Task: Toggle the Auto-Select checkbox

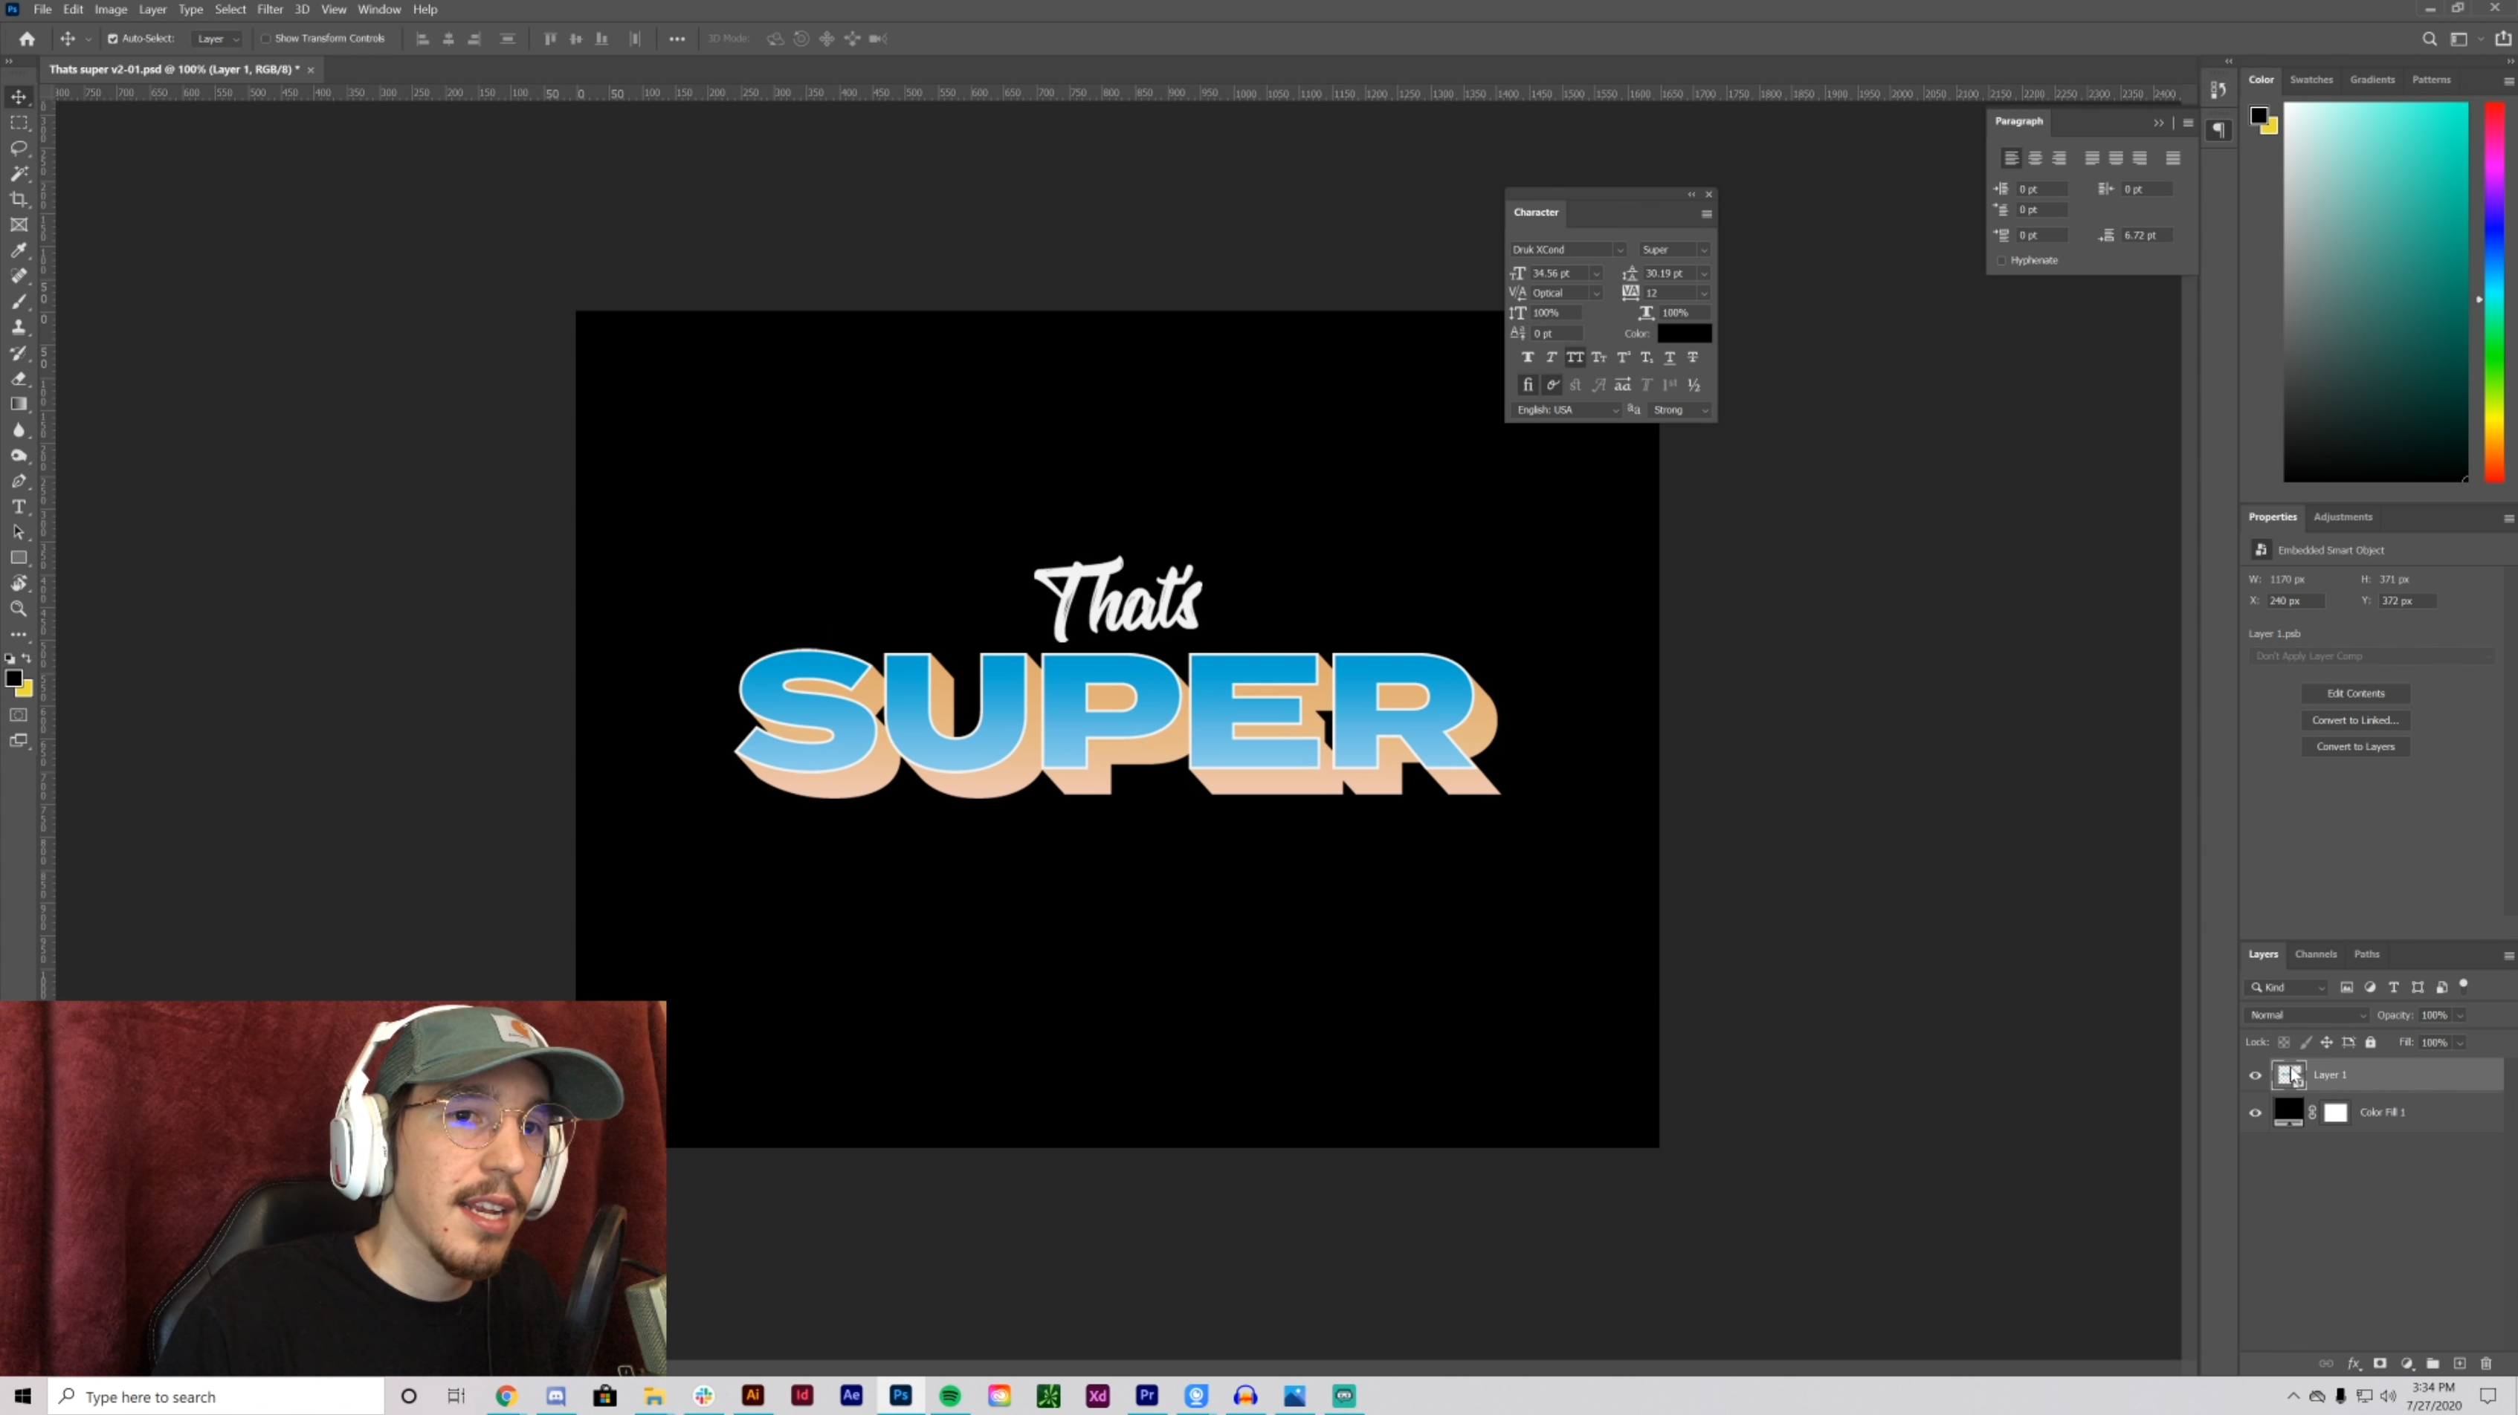Action: click(x=112, y=39)
